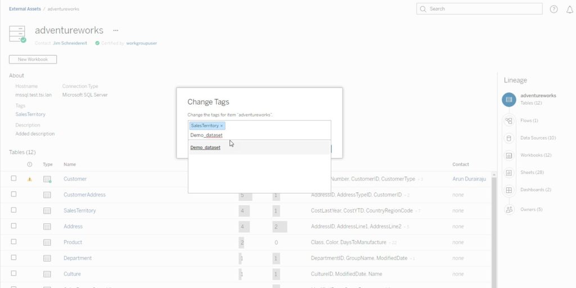Select adventureworks database node in Lineage
This screenshot has width=576, height=288.
(x=508, y=99)
